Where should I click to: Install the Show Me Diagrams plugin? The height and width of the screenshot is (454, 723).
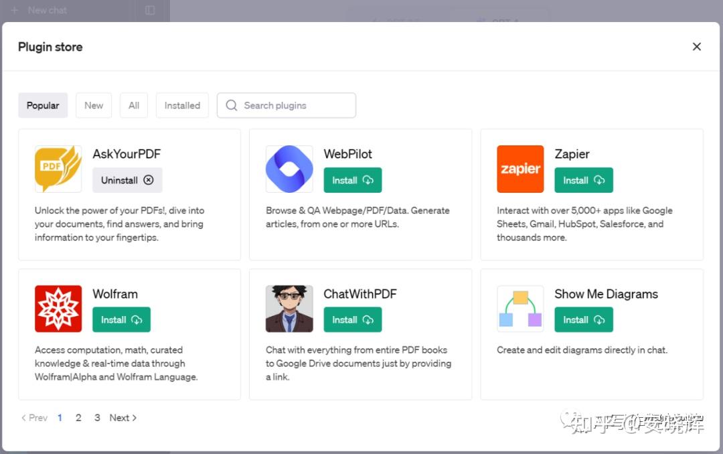coord(583,320)
